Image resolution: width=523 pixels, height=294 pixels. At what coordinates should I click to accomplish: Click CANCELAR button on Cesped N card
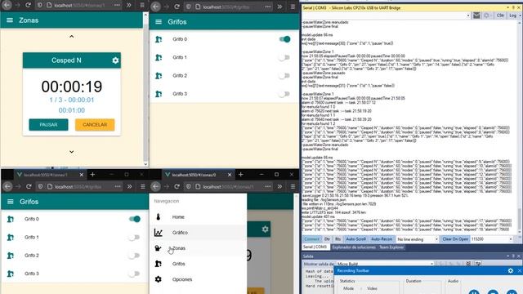[x=95, y=125]
